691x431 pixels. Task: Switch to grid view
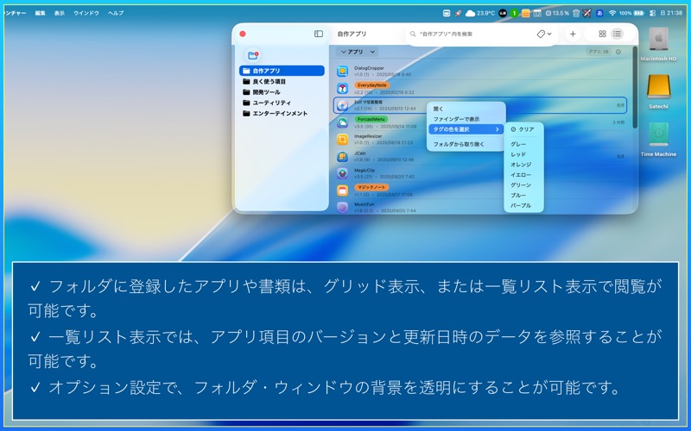pyautogui.click(x=602, y=34)
